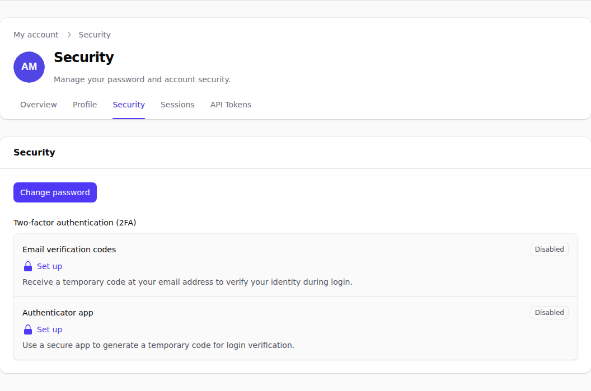This screenshot has width=591, height=391.
Task: Click the Change password button
Action: pos(55,192)
